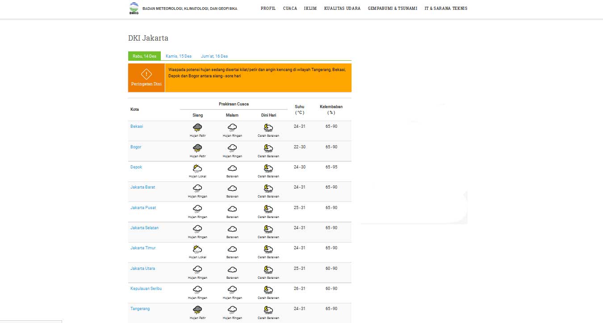Viewport: 603px width, 323px height.
Task: Click the BMKG logo icon
Action: (134, 8)
